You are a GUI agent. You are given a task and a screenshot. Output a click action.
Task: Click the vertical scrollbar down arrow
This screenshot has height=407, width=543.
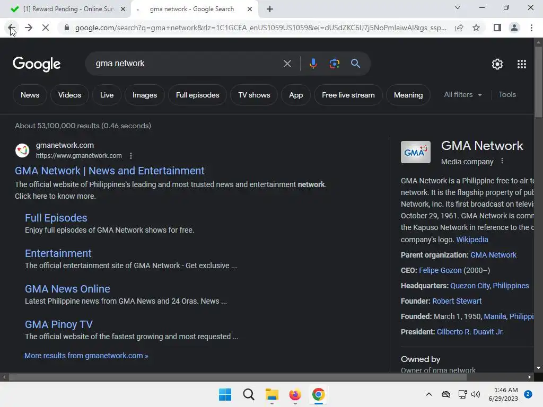(539, 368)
